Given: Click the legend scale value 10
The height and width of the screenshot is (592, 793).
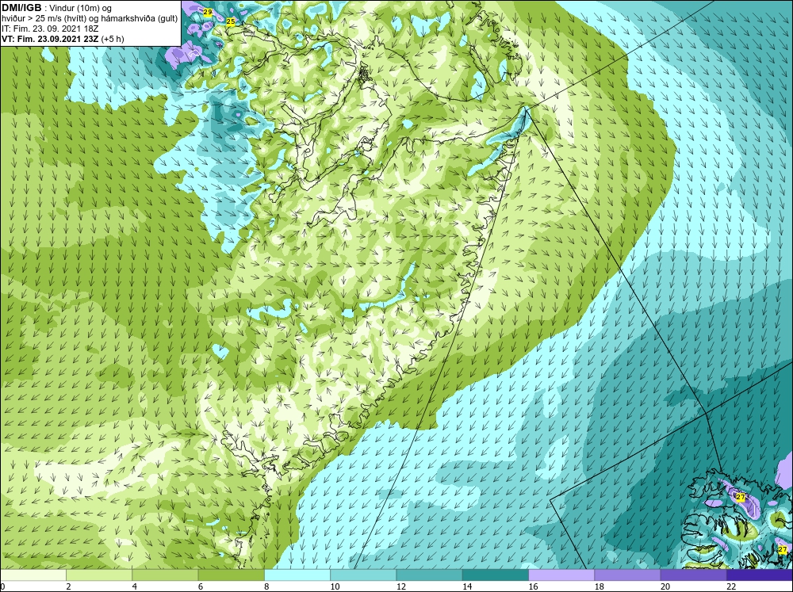Looking at the screenshot, I should (x=335, y=586).
